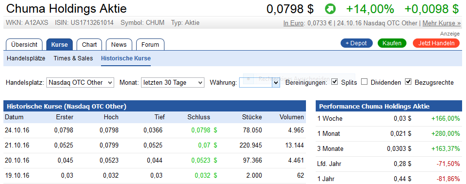This screenshot has height=184, width=466.
Task: Click the green Kaufen button
Action: pos(392,43)
